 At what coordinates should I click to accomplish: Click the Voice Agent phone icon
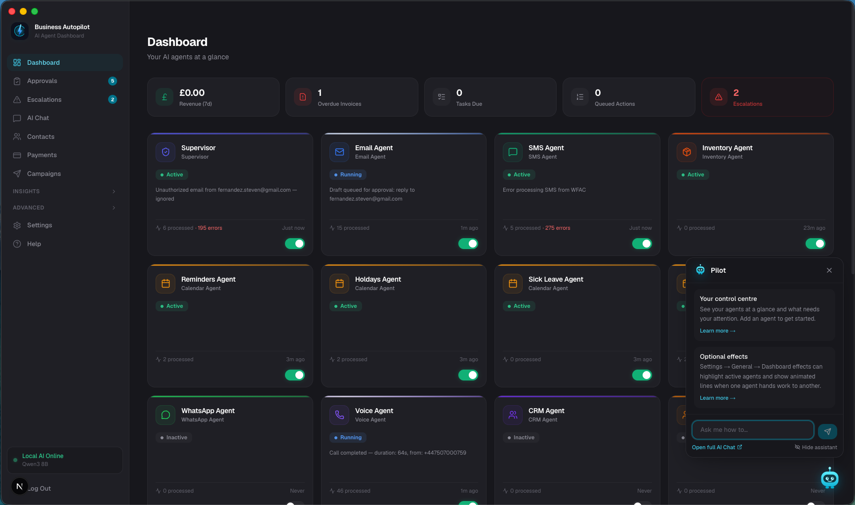click(x=339, y=415)
